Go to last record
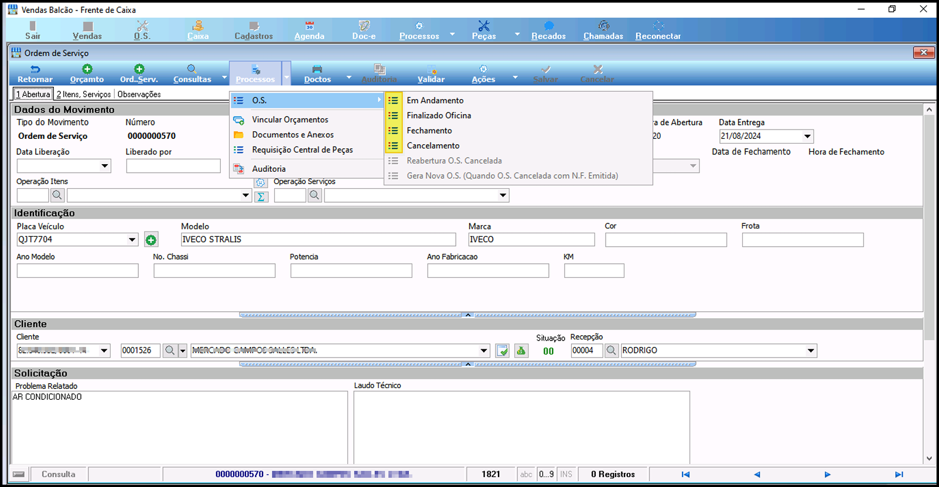Viewport: 939px width, 487px height. 899,475
